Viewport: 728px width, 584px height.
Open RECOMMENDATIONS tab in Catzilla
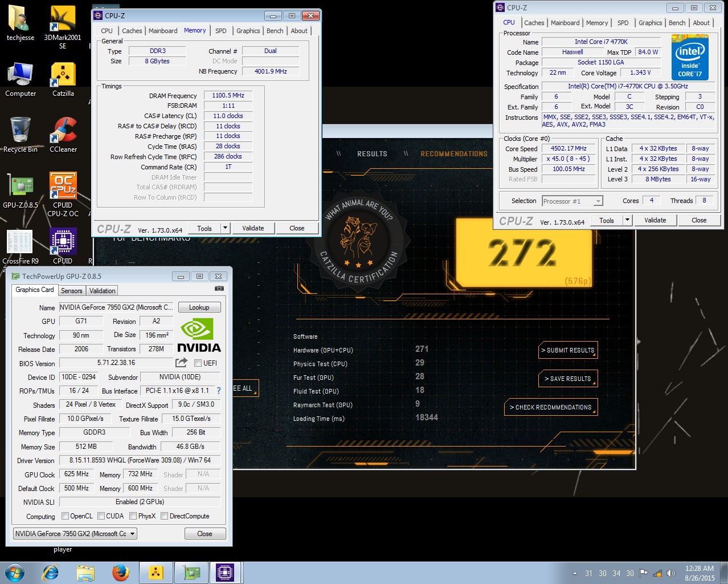tap(454, 154)
